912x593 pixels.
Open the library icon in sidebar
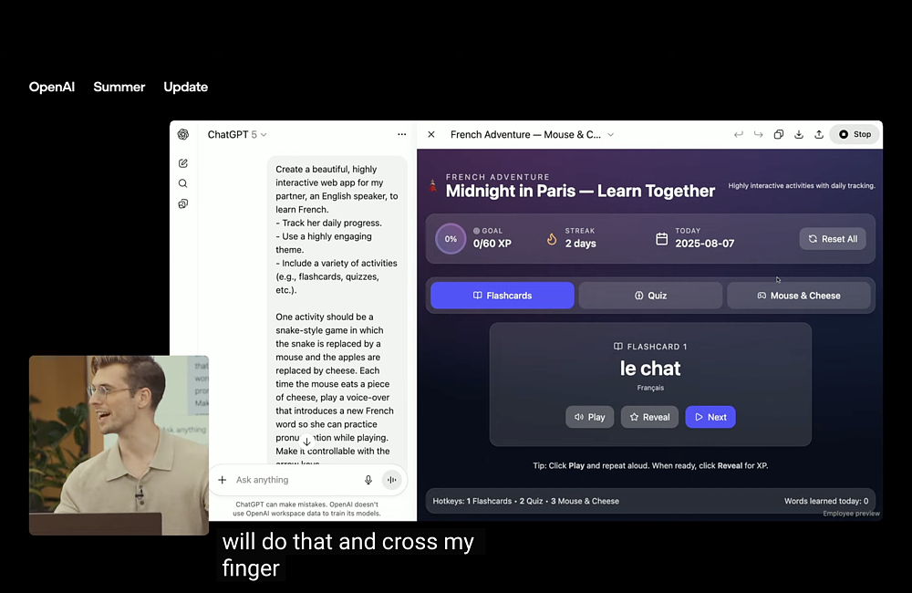[183, 203]
